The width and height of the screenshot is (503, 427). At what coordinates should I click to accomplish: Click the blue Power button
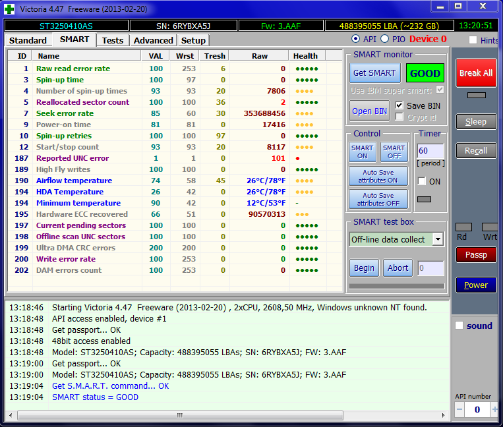coord(476,285)
